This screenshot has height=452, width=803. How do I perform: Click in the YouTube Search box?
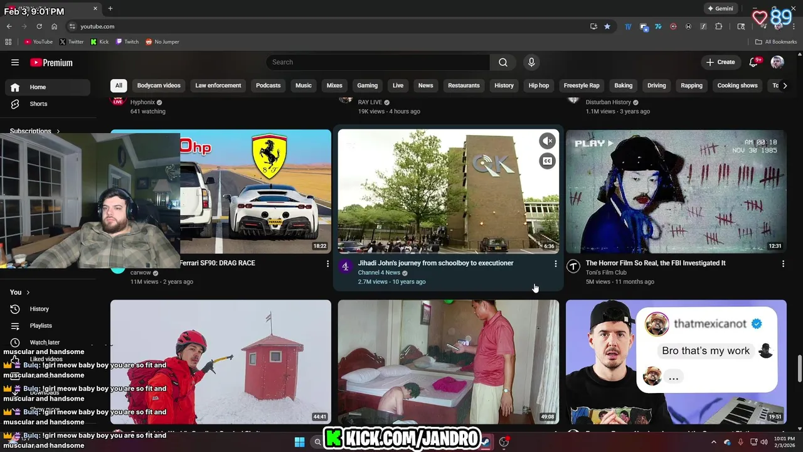coord(378,62)
